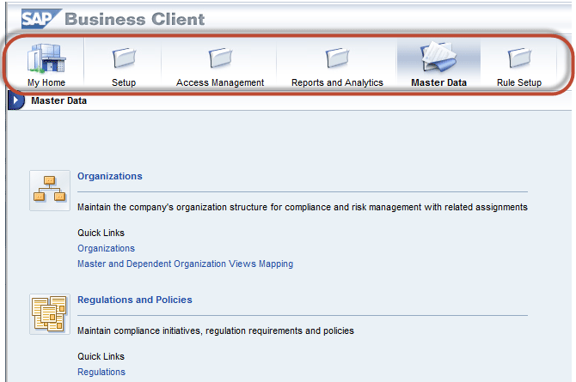Go to Access Management tab label
This screenshot has height=382, width=576.
(220, 82)
